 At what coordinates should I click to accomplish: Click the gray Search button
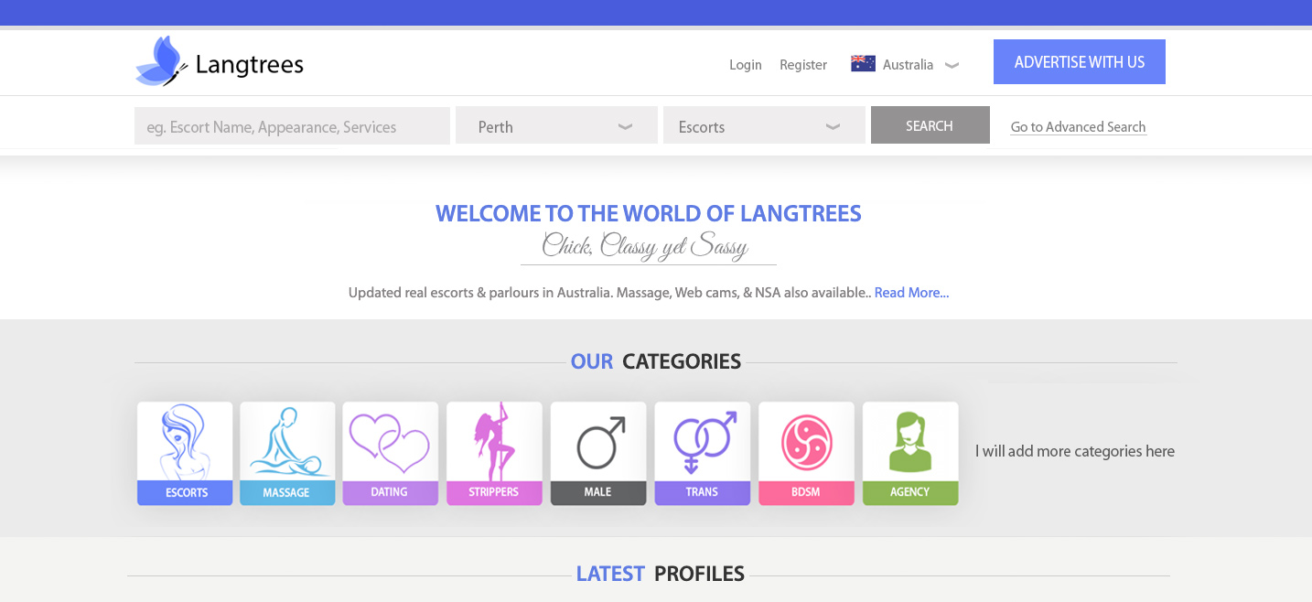click(930, 125)
